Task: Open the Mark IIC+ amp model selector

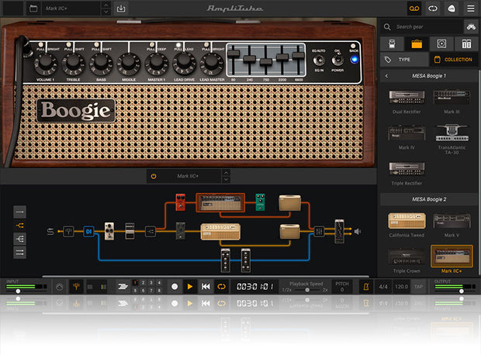Action: (188, 176)
